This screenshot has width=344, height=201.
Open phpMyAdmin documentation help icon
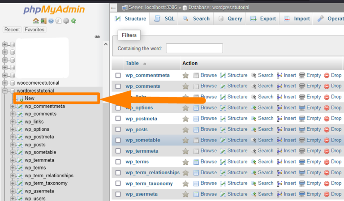point(51,21)
